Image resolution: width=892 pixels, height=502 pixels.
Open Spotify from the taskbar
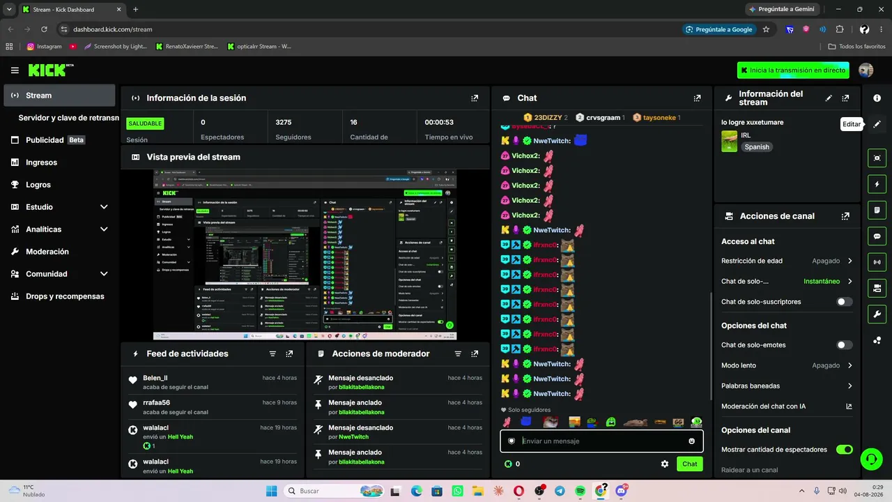[580, 492]
